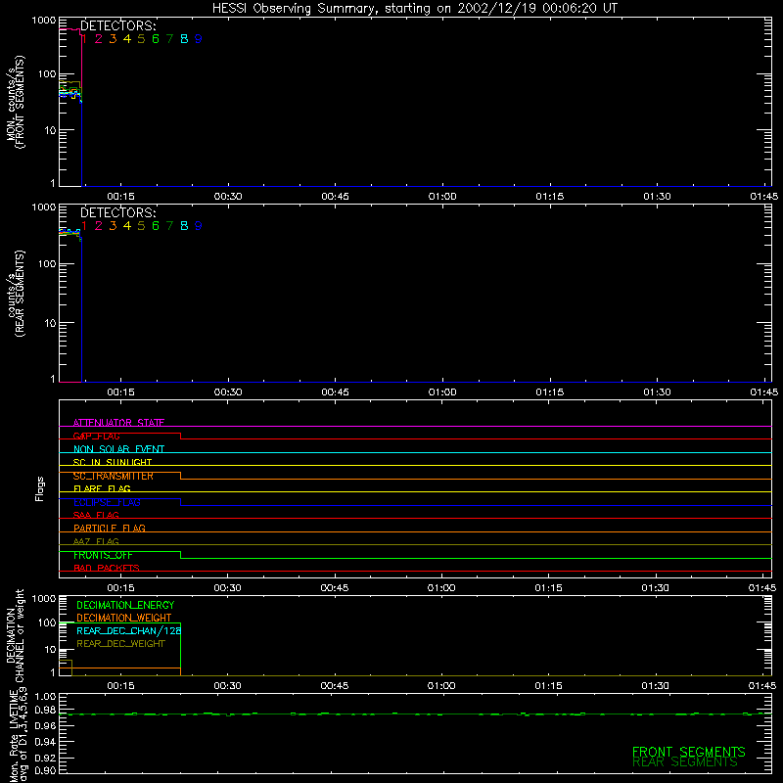Click the 0.98 value on the livetime axis
Viewport: 783px width, 783px height.
click(45, 711)
